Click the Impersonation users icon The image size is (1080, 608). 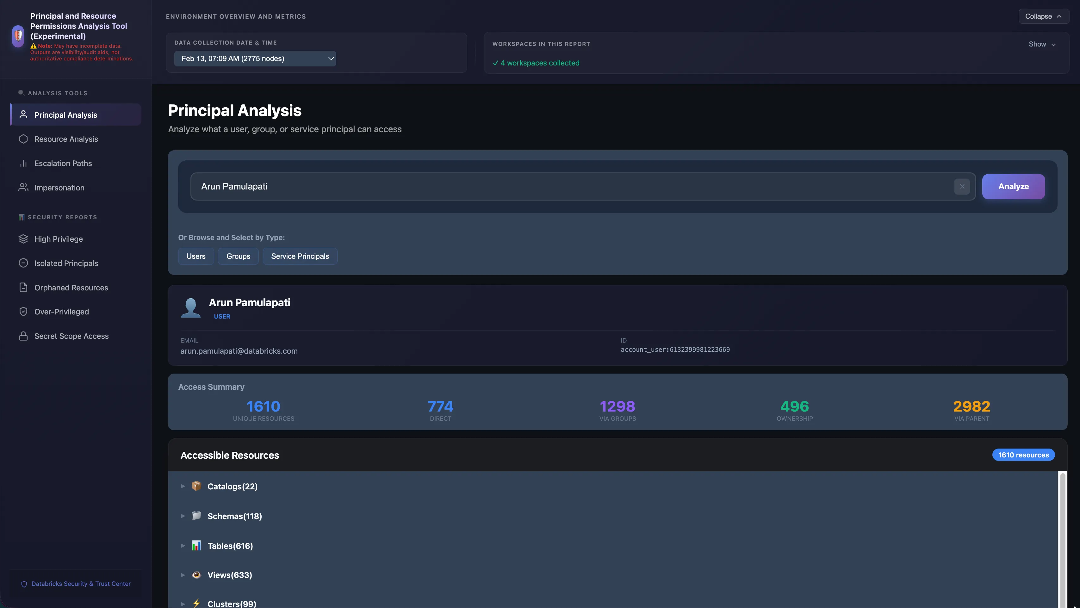click(23, 188)
